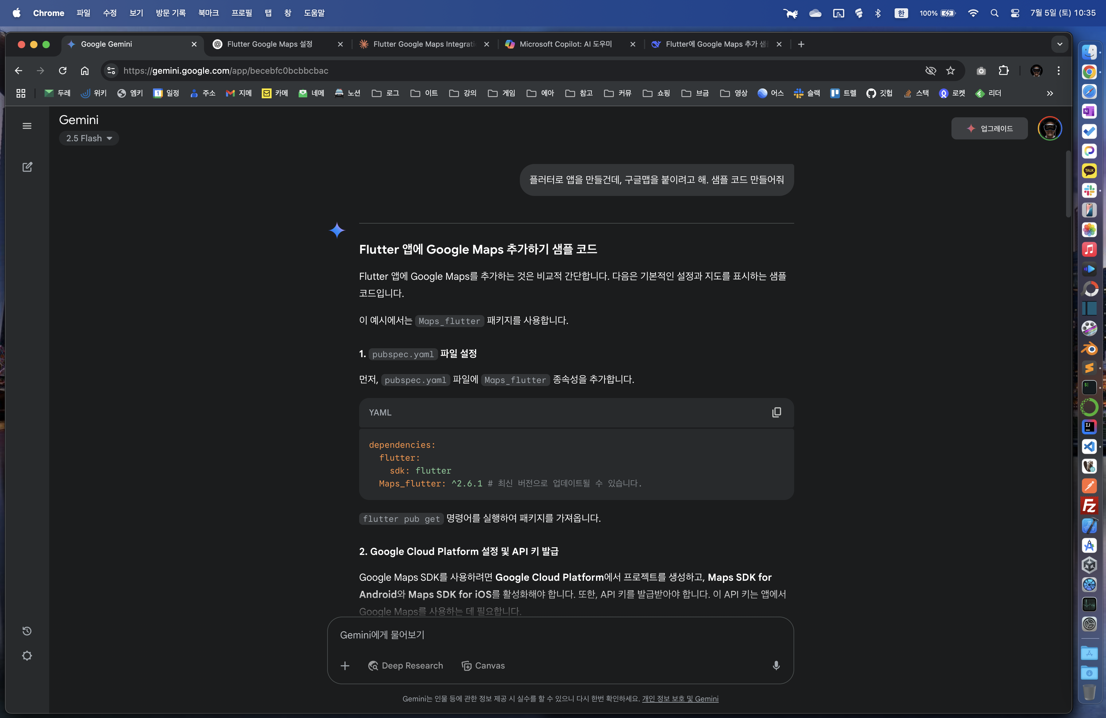1106x718 pixels.
Task: Toggle the crossed-eye tracking protection icon
Action: click(x=930, y=71)
